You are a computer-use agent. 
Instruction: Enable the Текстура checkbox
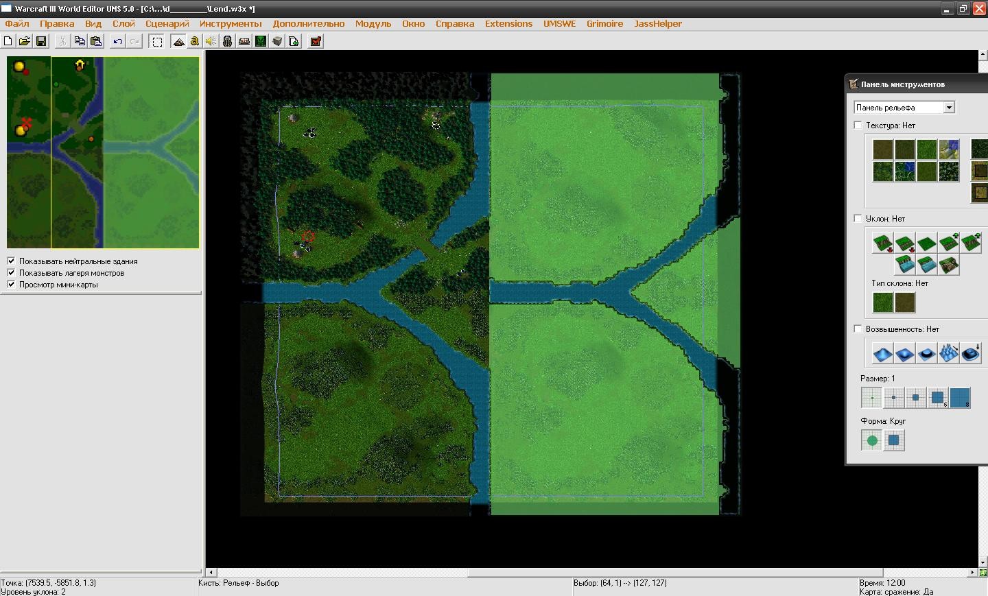tap(858, 125)
